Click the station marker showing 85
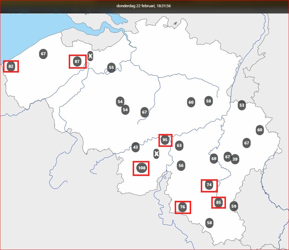 click(x=218, y=202)
